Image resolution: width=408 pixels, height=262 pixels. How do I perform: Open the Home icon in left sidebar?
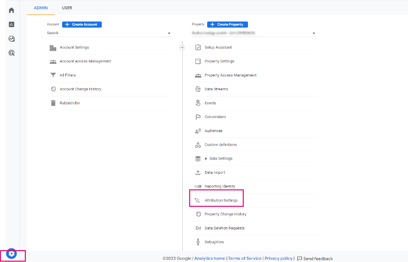[11, 10]
